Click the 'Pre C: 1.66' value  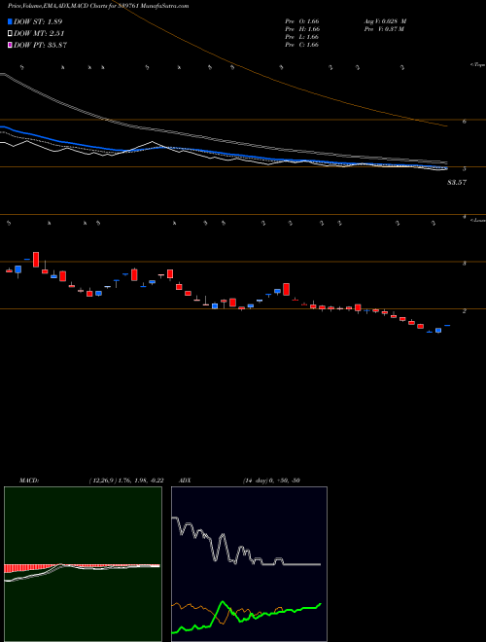302,45
